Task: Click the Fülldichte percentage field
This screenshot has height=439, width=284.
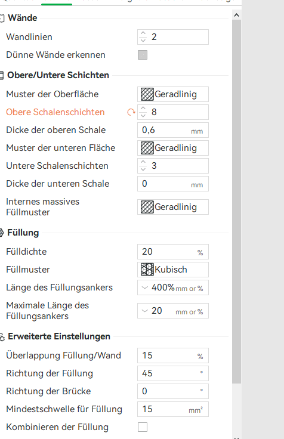Action: tap(173, 252)
